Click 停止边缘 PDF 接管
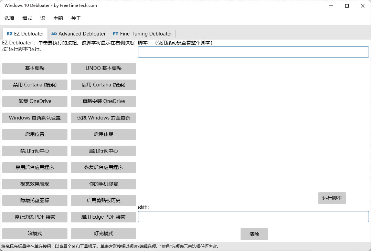This screenshot has height=251, width=371. click(x=35, y=217)
